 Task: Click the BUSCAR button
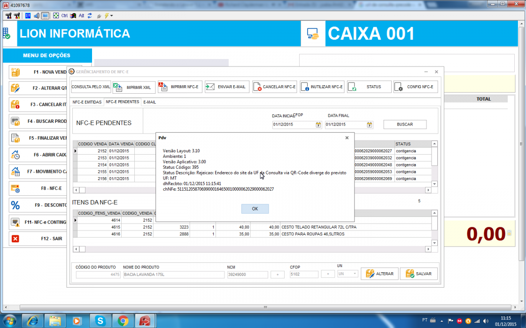405,124
